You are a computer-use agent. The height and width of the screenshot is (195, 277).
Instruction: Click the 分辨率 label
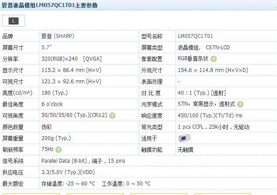10,59
